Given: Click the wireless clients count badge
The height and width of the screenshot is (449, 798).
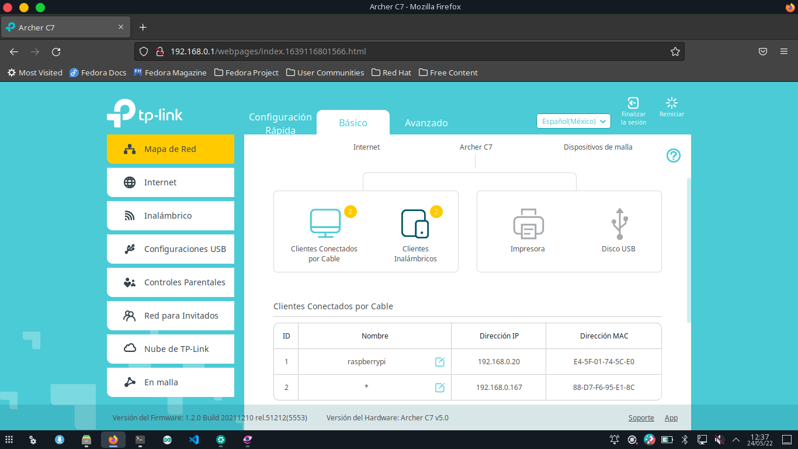Looking at the screenshot, I should (x=436, y=212).
